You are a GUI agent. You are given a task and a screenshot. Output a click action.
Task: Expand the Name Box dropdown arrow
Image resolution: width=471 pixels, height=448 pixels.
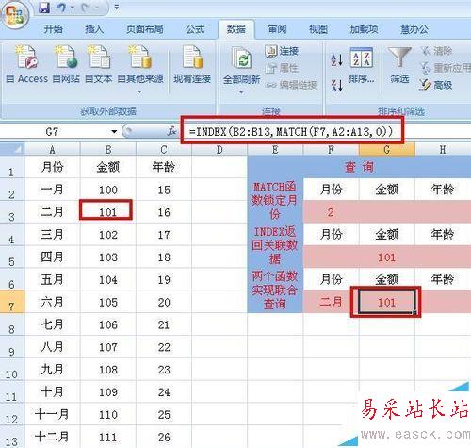pos(114,131)
